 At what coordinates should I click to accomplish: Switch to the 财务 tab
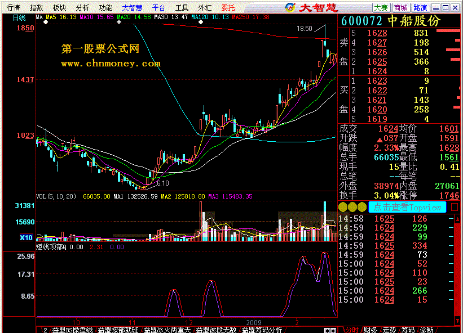(x=371, y=330)
